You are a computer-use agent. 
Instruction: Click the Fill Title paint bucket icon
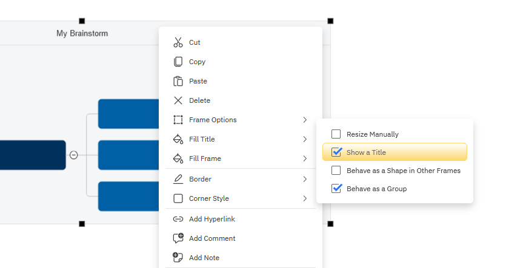pyautogui.click(x=178, y=139)
